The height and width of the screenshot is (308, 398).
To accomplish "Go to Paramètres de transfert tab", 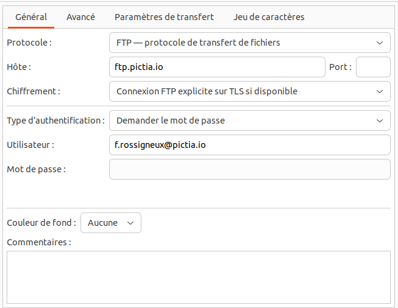I will point(164,17).
